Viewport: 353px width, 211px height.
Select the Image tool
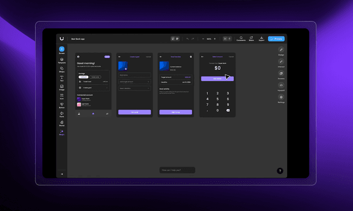[x=62, y=88]
